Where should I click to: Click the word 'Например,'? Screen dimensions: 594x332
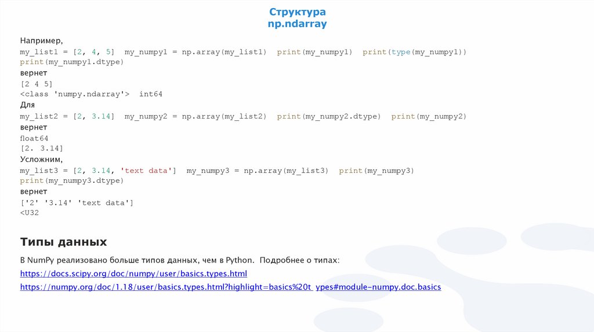click(41, 40)
